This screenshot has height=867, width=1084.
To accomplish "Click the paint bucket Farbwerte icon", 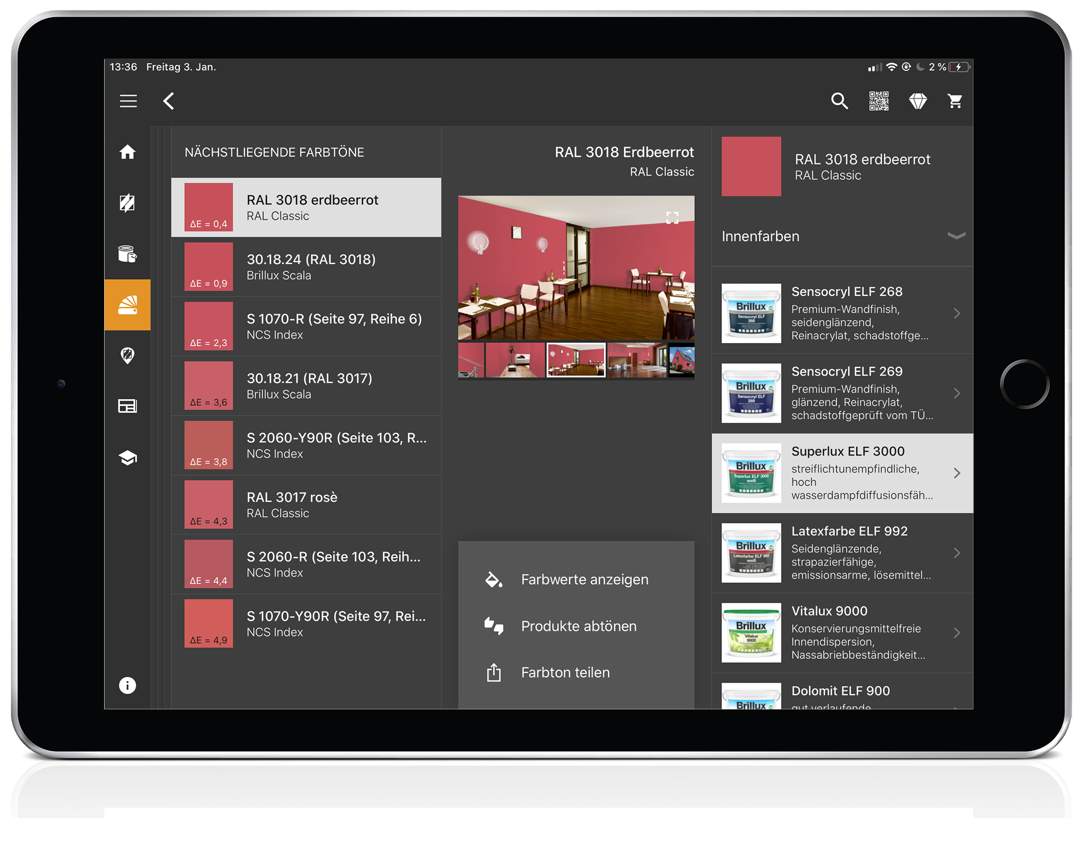I will 493,580.
